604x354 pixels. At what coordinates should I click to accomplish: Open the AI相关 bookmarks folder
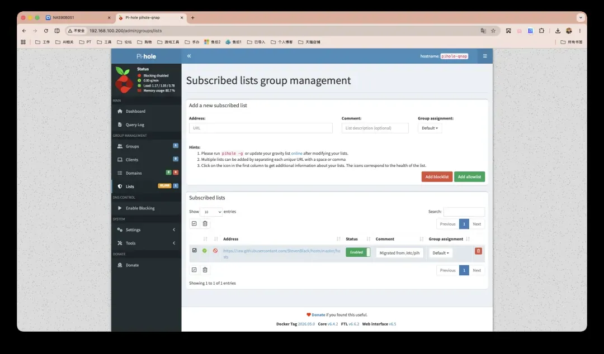point(64,42)
